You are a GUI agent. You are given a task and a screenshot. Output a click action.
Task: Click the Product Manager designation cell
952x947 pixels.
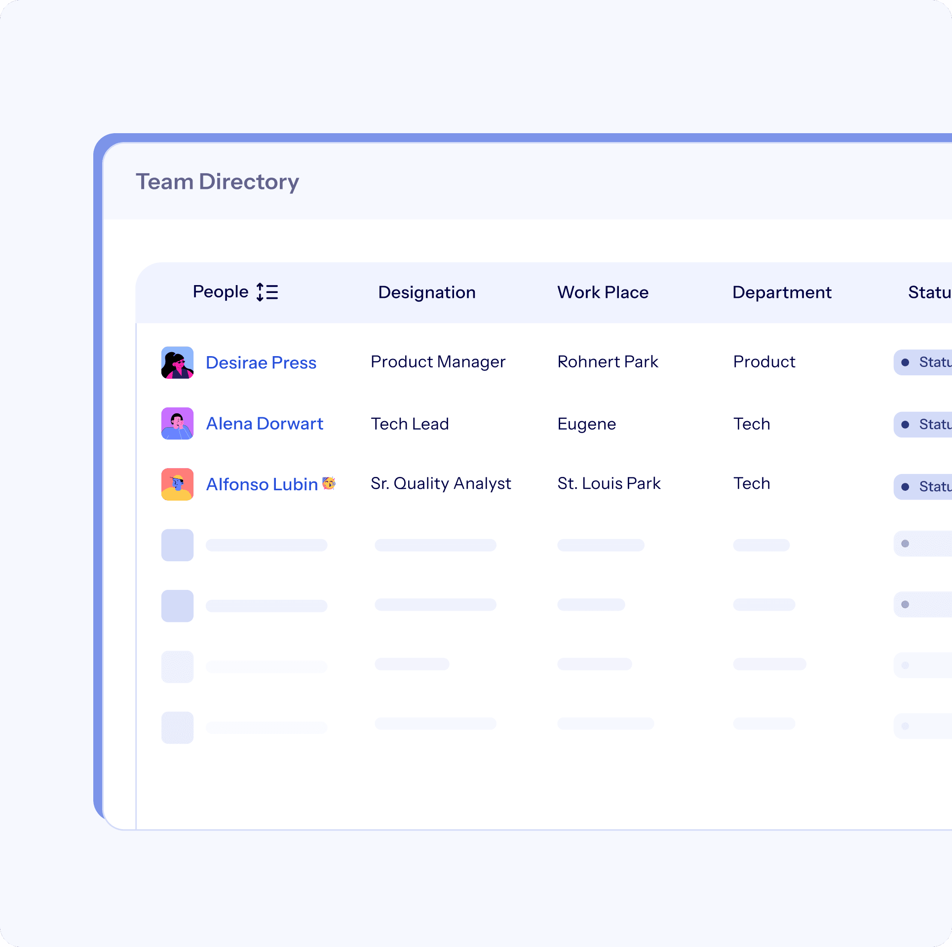point(438,362)
